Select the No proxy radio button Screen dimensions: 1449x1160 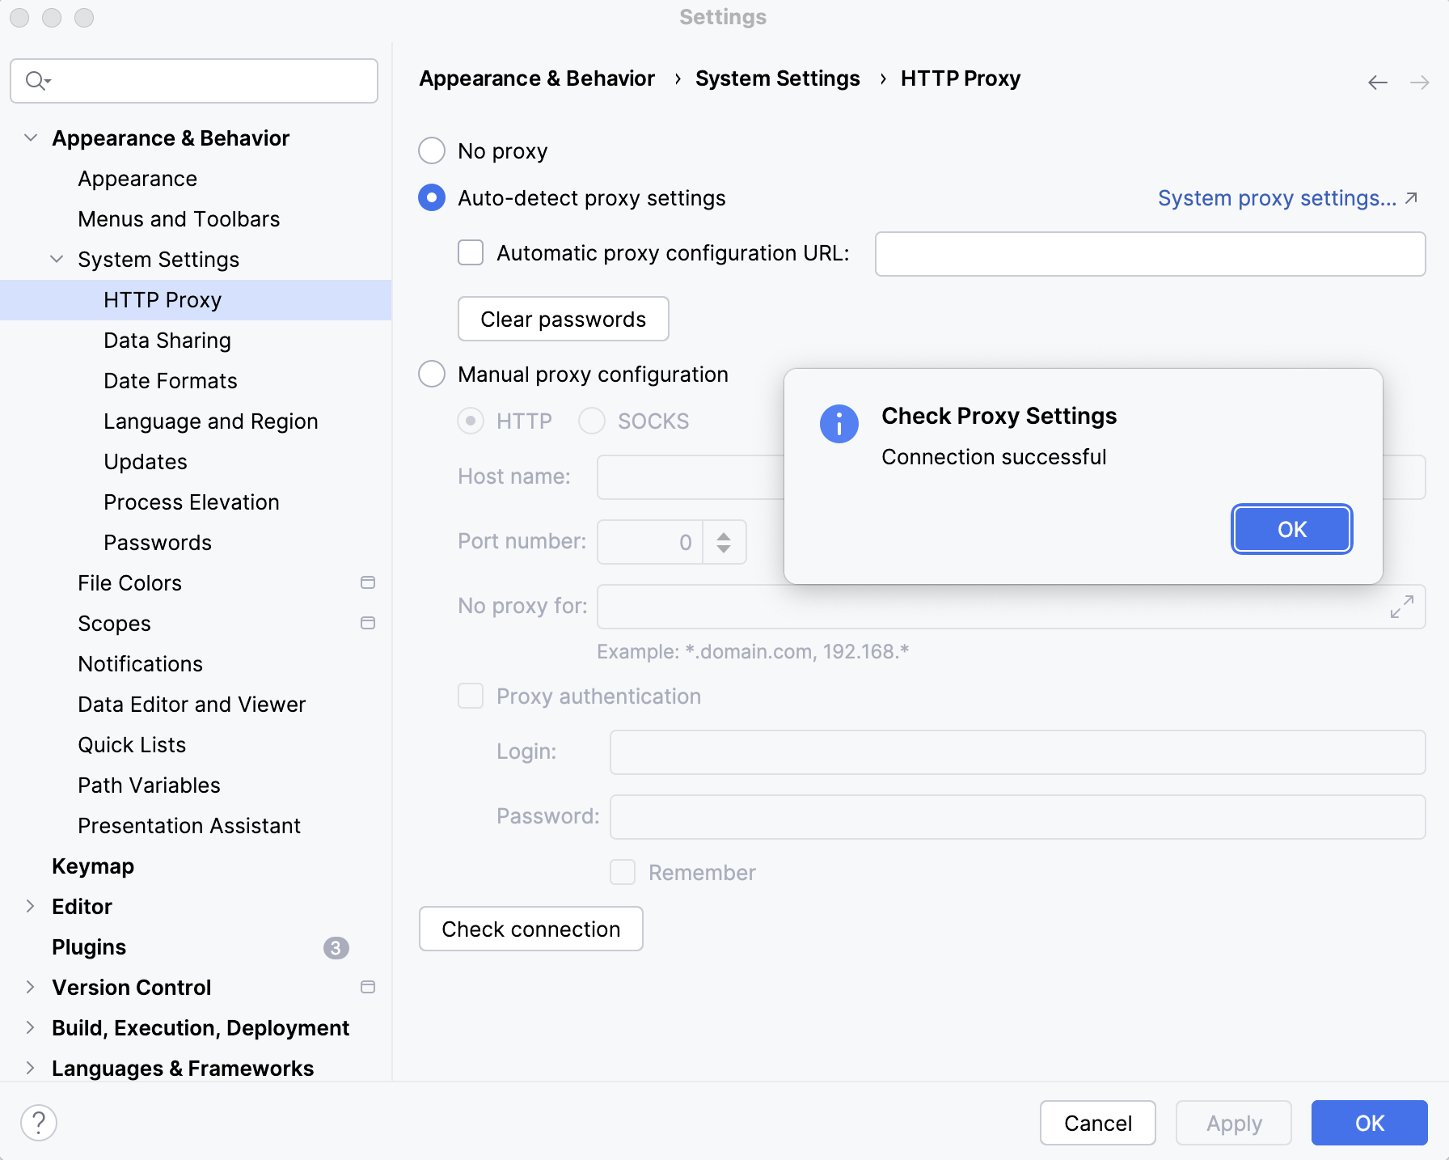pyautogui.click(x=432, y=150)
